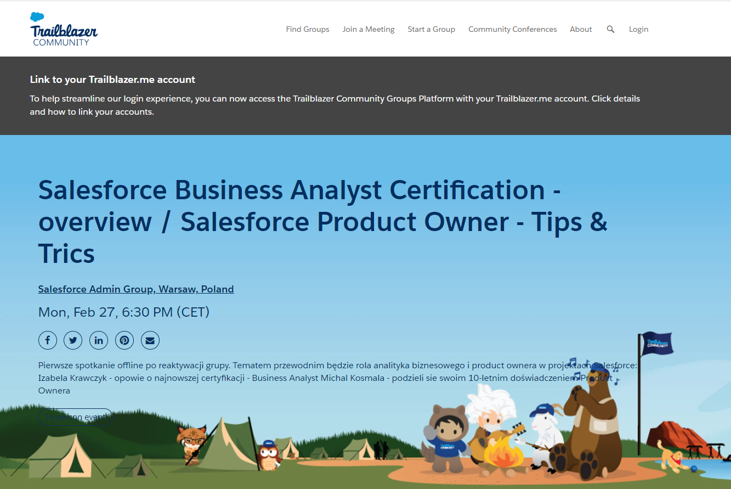The image size is (731, 489).
Task: Share event on LinkedIn icon
Action: pos(99,340)
